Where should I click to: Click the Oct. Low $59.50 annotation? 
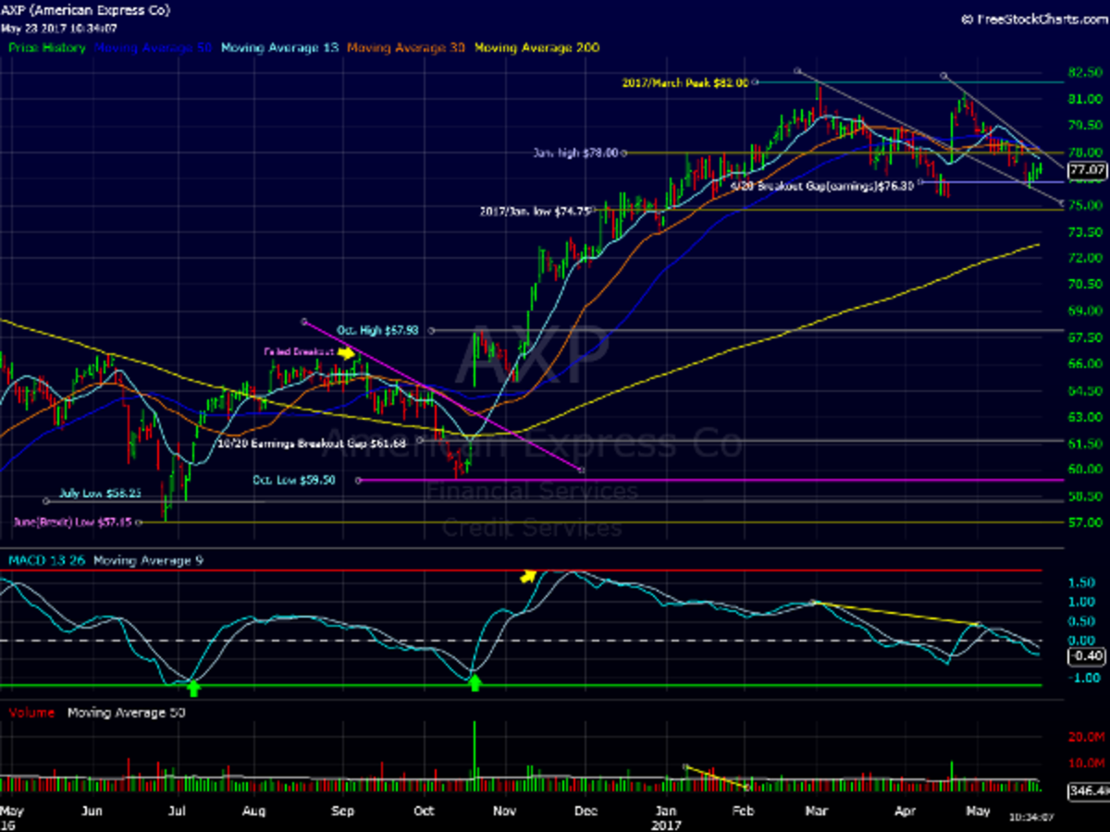click(293, 480)
